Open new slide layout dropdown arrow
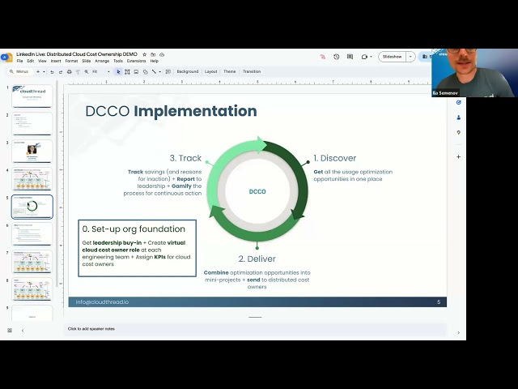Viewport: 518px width, 389px height. tap(44, 71)
